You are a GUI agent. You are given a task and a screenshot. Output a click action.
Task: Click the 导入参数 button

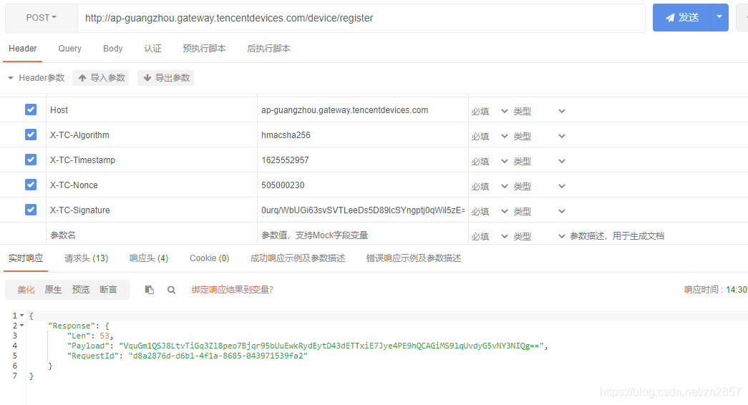click(101, 78)
